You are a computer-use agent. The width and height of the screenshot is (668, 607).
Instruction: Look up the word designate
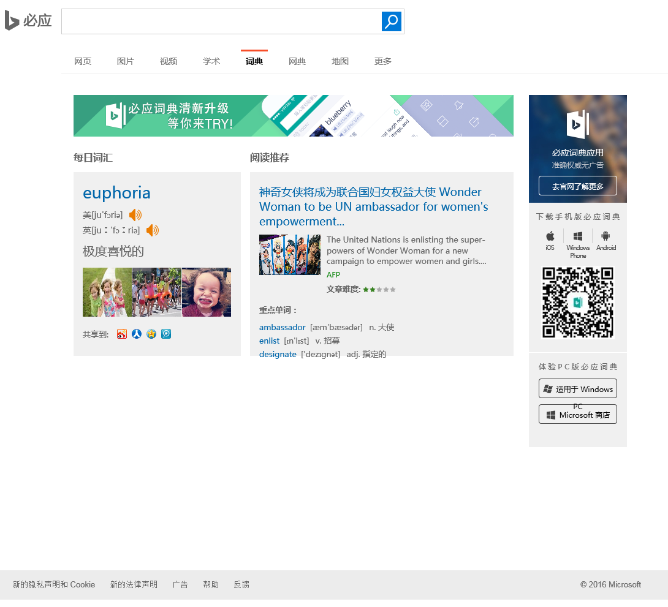[x=278, y=354]
